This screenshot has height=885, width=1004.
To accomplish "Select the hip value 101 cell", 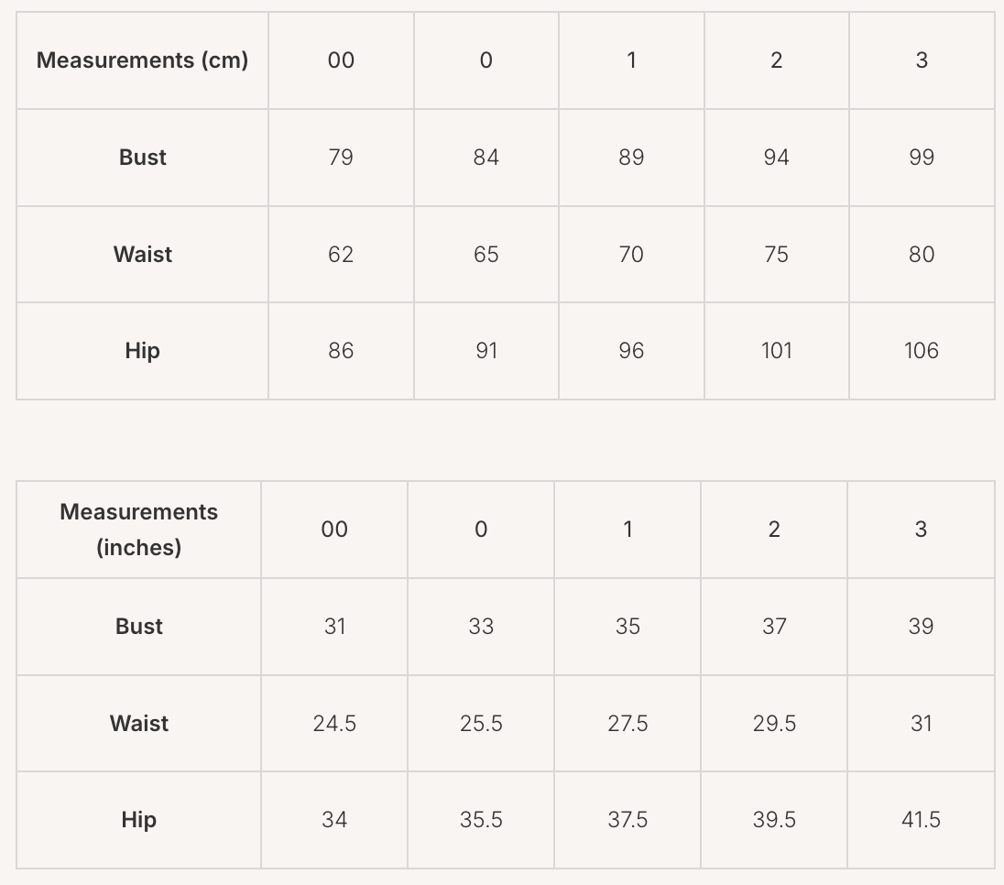I will pos(776,351).
